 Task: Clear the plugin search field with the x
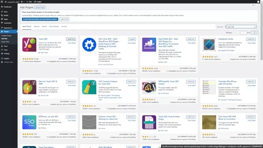tap(255, 27)
